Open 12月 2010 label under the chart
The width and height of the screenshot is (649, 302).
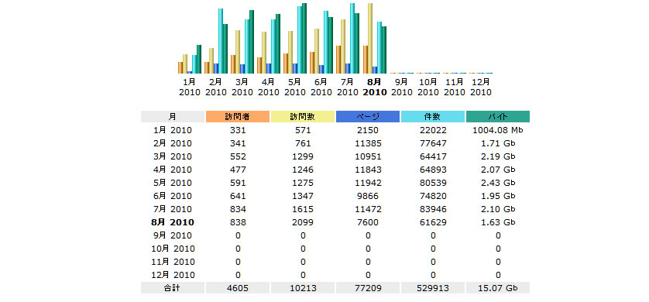click(x=481, y=87)
